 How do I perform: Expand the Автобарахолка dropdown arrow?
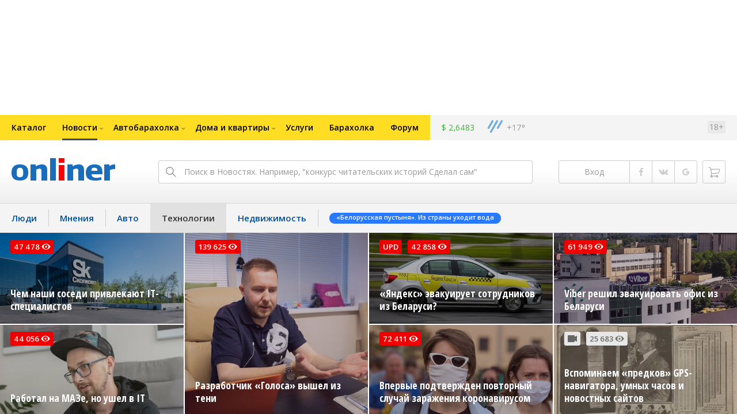click(183, 128)
